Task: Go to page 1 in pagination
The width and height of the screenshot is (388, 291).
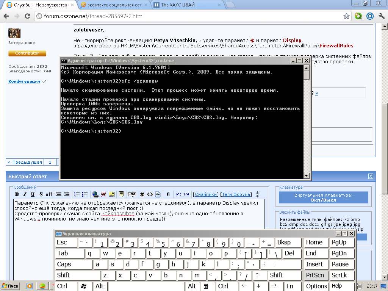Action: [50, 162]
